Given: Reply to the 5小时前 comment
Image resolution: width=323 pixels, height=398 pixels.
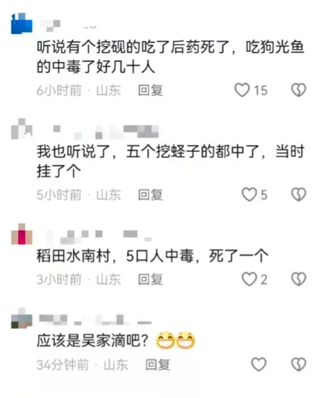Looking at the screenshot, I should (x=150, y=195).
